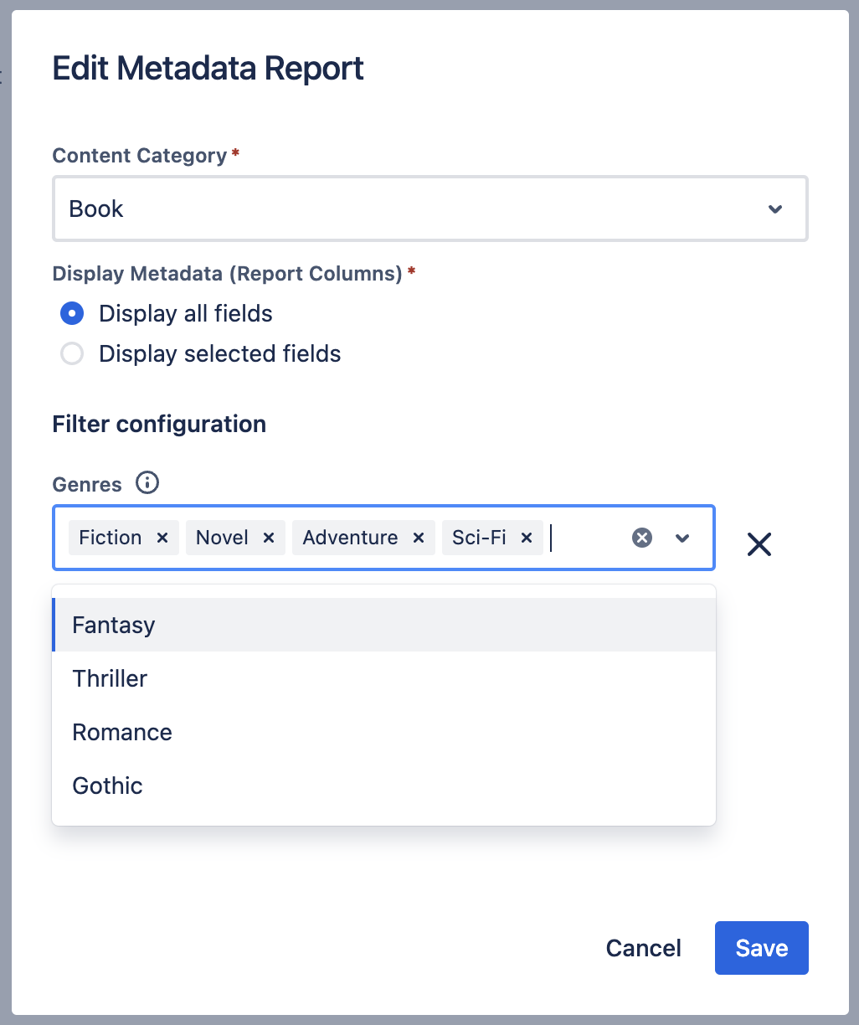
Task: Click the Genres info icon
Action: [x=147, y=483]
